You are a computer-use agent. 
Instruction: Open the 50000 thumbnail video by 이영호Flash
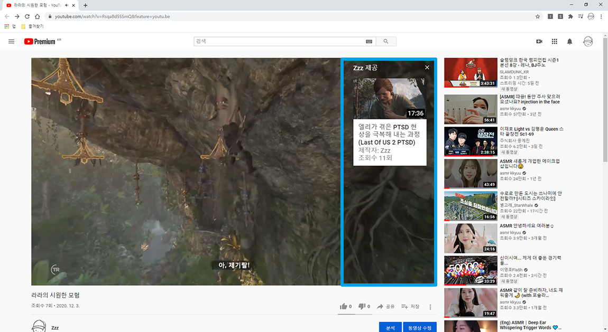(x=471, y=270)
